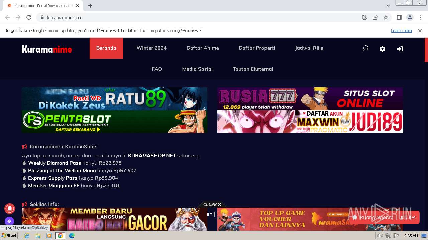Click the volume icon in system tray
The image size is (428, 240).
[x=381, y=236]
